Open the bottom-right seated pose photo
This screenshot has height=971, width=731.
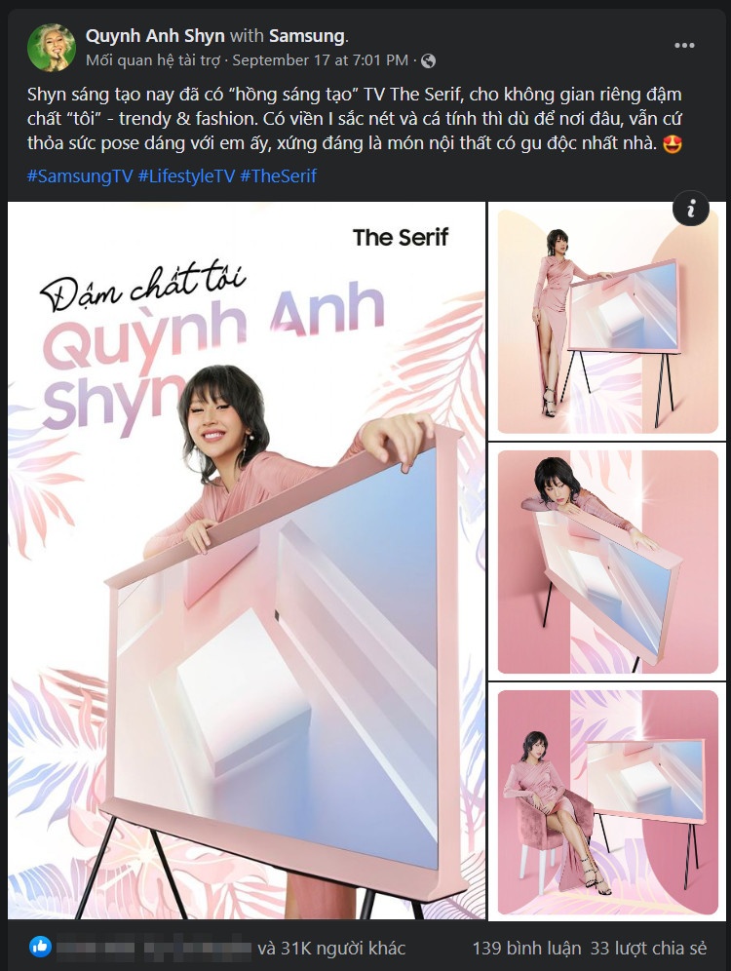click(x=607, y=801)
